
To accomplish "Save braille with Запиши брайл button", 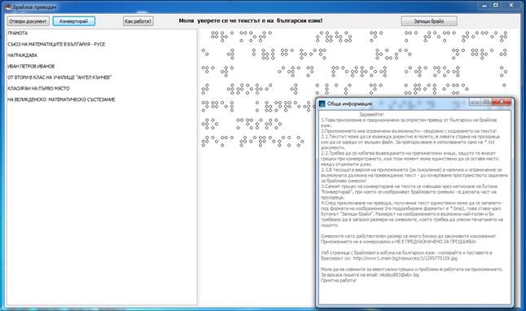I will coord(429,21).
